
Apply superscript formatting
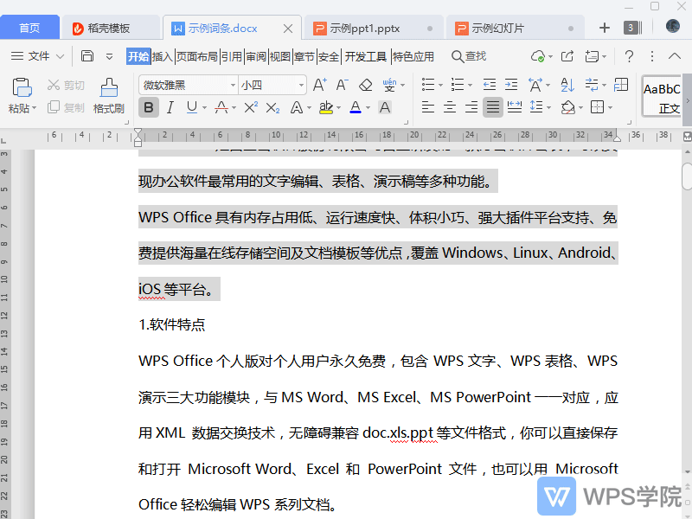coord(251,108)
